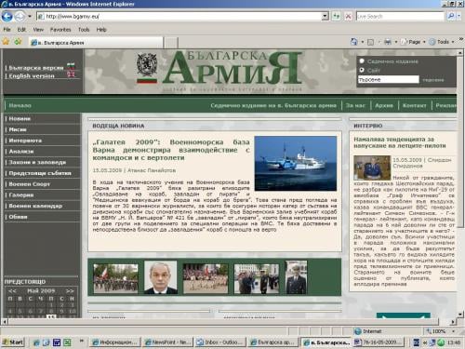Click the browser Back arrow button
Image resolution: width=465 pixels, height=349 pixels.
pyautogui.click(x=7, y=16)
